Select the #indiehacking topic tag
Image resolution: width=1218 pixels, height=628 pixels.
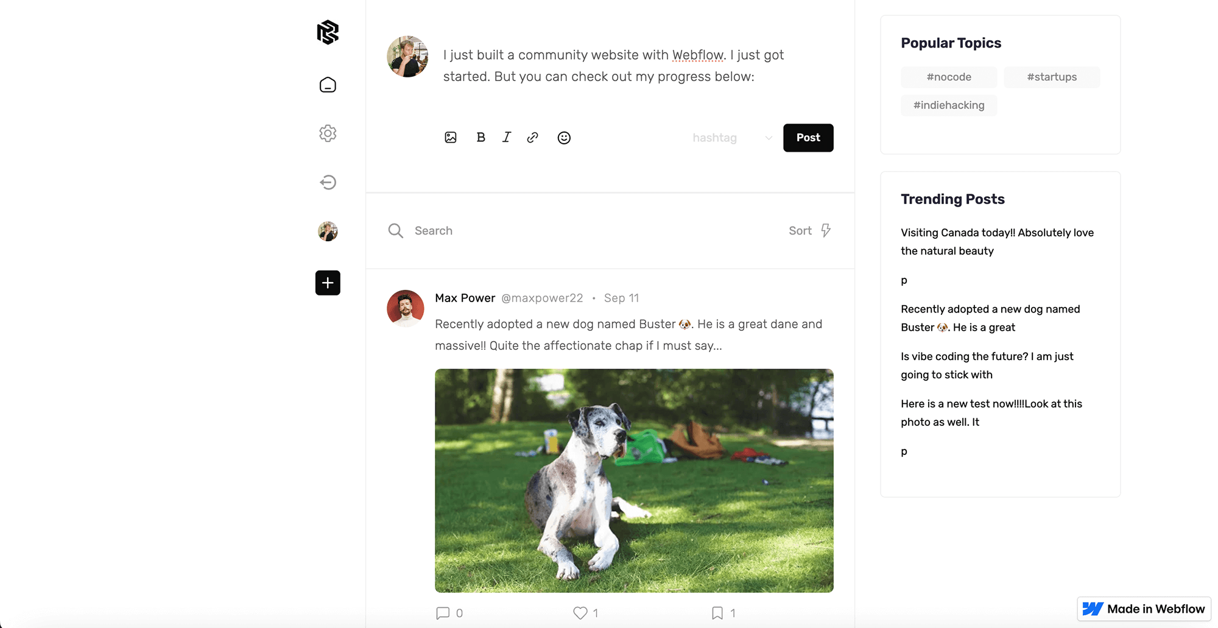click(x=949, y=105)
